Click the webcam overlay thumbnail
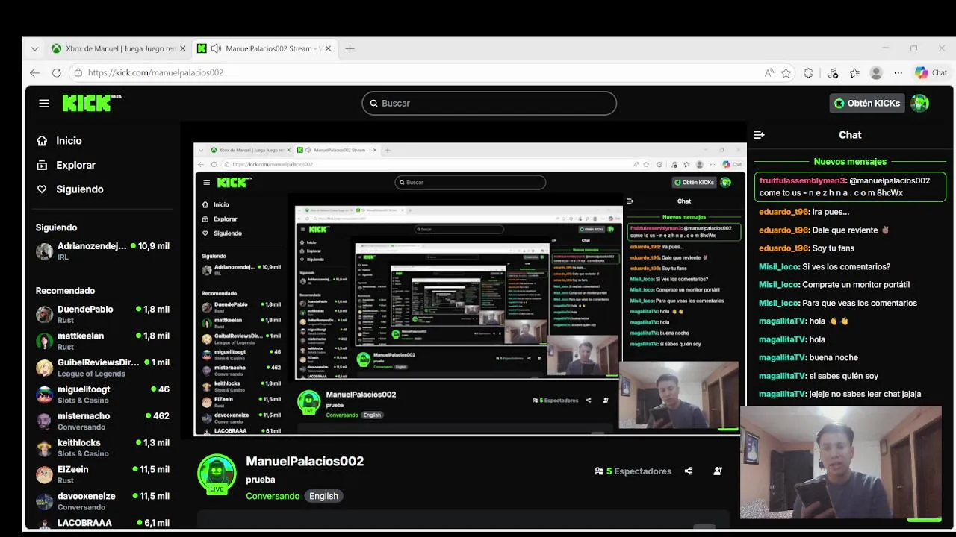This screenshot has width=956, height=537. tap(841, 462)
